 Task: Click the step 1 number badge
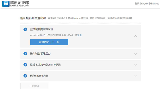(x=25, y=29)
